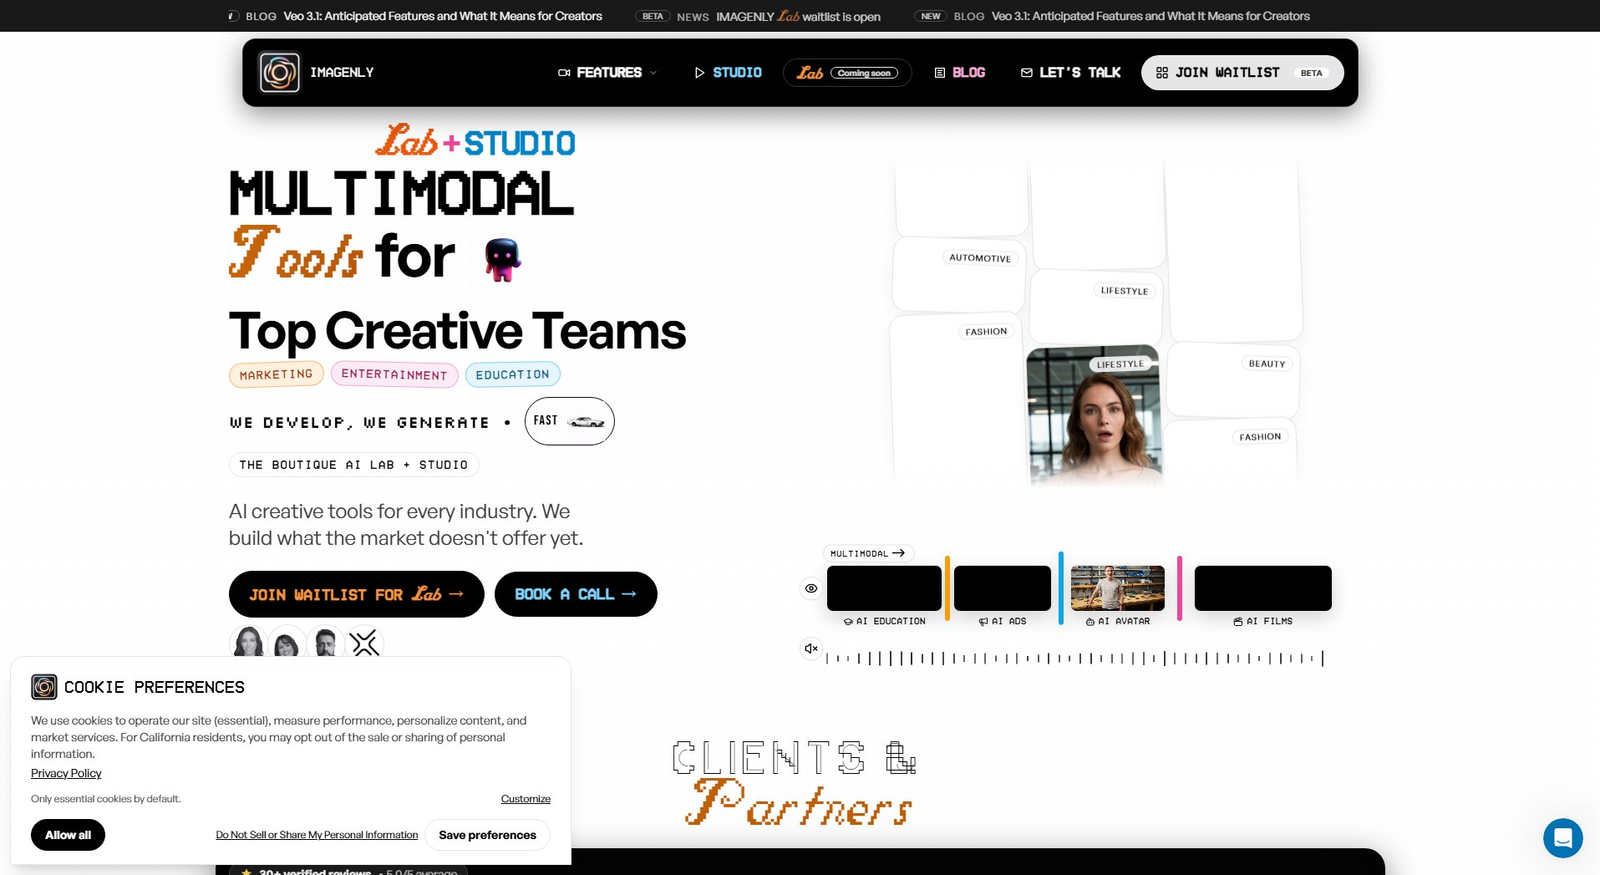Select the Imagenly logo in the navbar

(280, 72)
